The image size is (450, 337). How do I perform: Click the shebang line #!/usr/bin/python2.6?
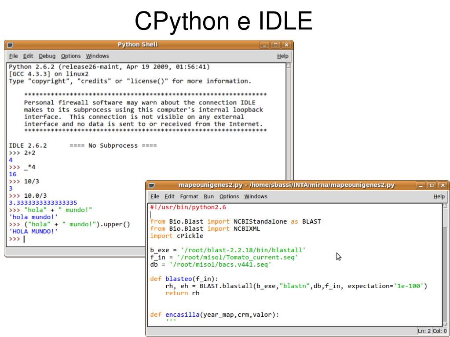(188, 207)
